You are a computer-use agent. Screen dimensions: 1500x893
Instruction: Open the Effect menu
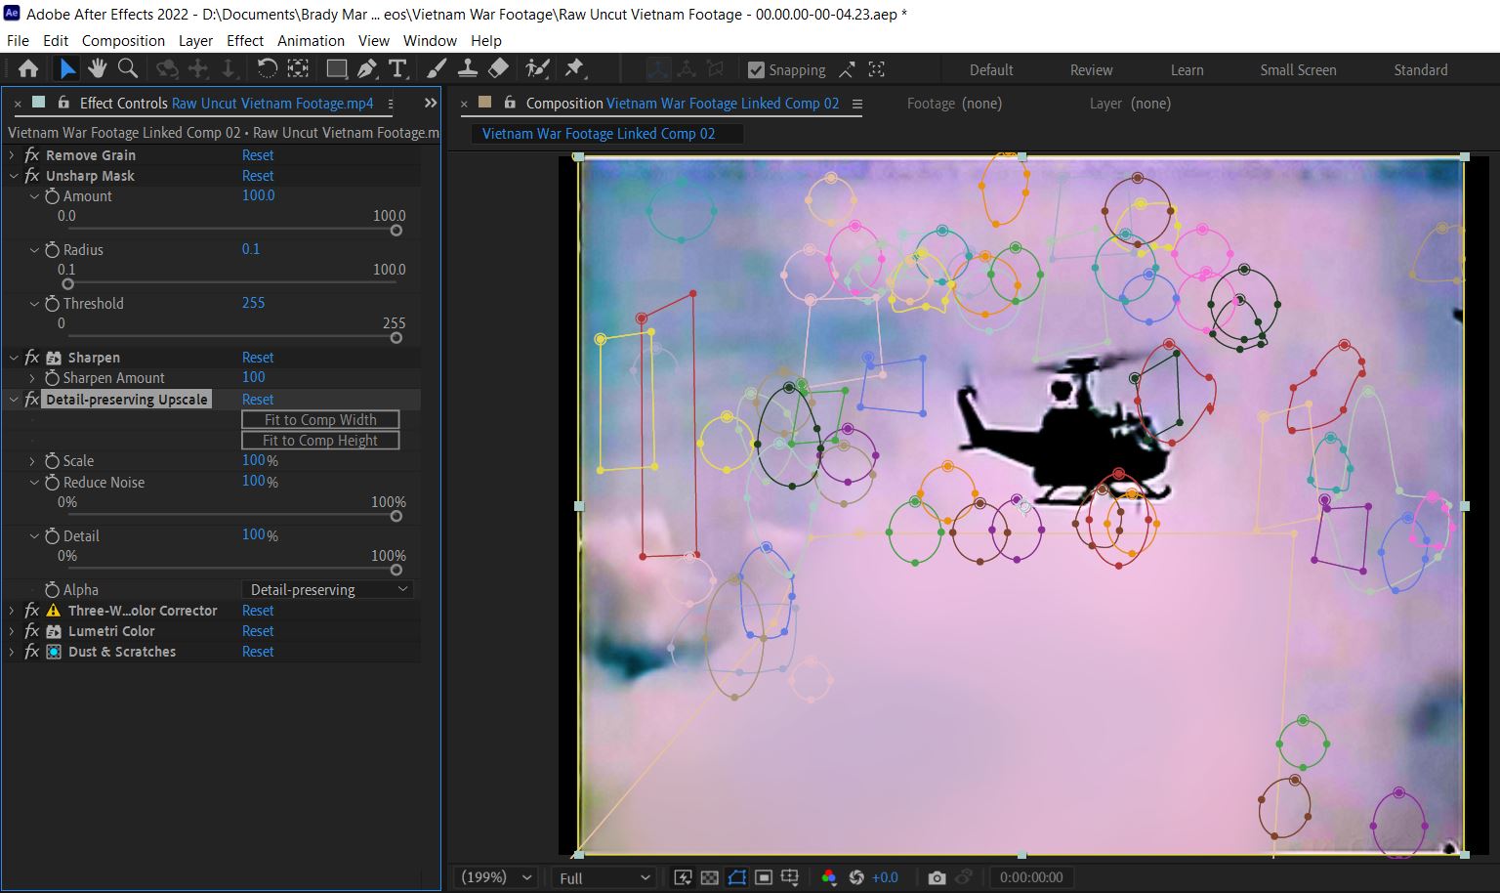[x=245, y=40]
